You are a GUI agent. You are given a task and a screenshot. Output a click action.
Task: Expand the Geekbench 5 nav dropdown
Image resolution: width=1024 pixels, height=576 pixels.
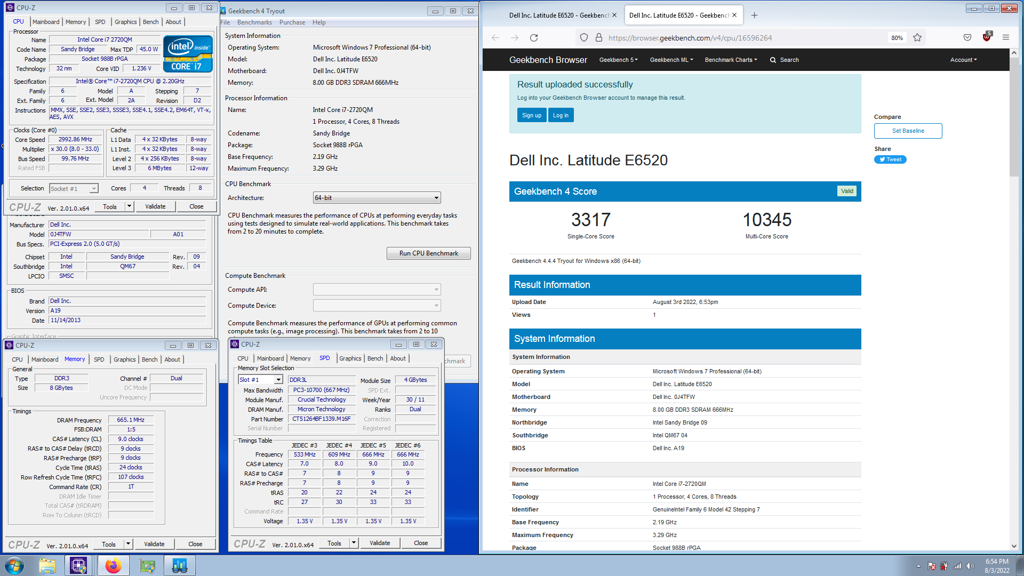coord(618,60)
